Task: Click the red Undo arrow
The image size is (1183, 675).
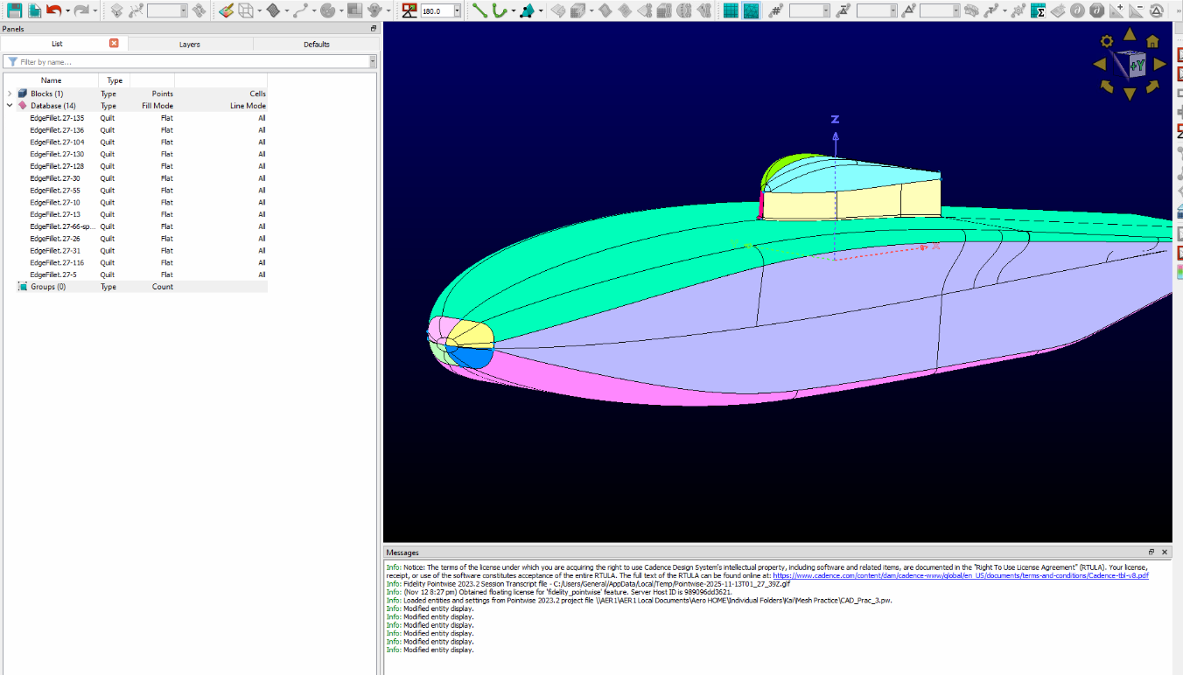Action: pos(54,10)
